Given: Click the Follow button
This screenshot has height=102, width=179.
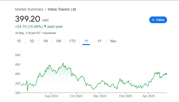Looking at the screenshot, I should [x=158, y=20].
